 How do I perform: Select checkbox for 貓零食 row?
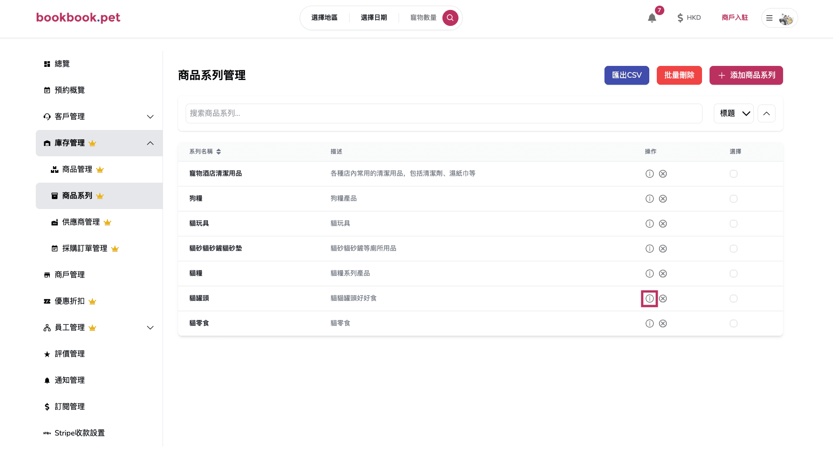[733, 323]
